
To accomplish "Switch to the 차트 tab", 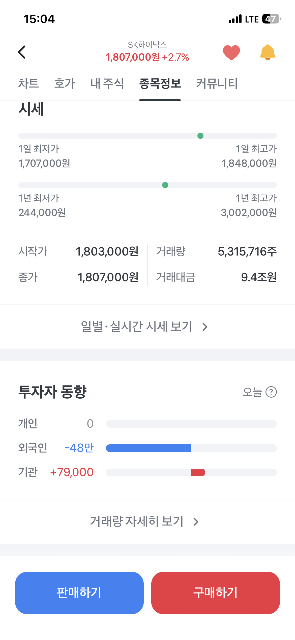I will point(28,83).
